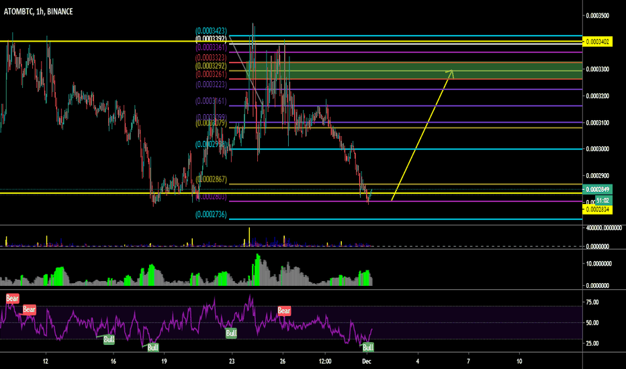Image resolution: width=626 pixels, height=369 pixels.
Task: Click the 26 date on time axis
Action: pos(283,362)
